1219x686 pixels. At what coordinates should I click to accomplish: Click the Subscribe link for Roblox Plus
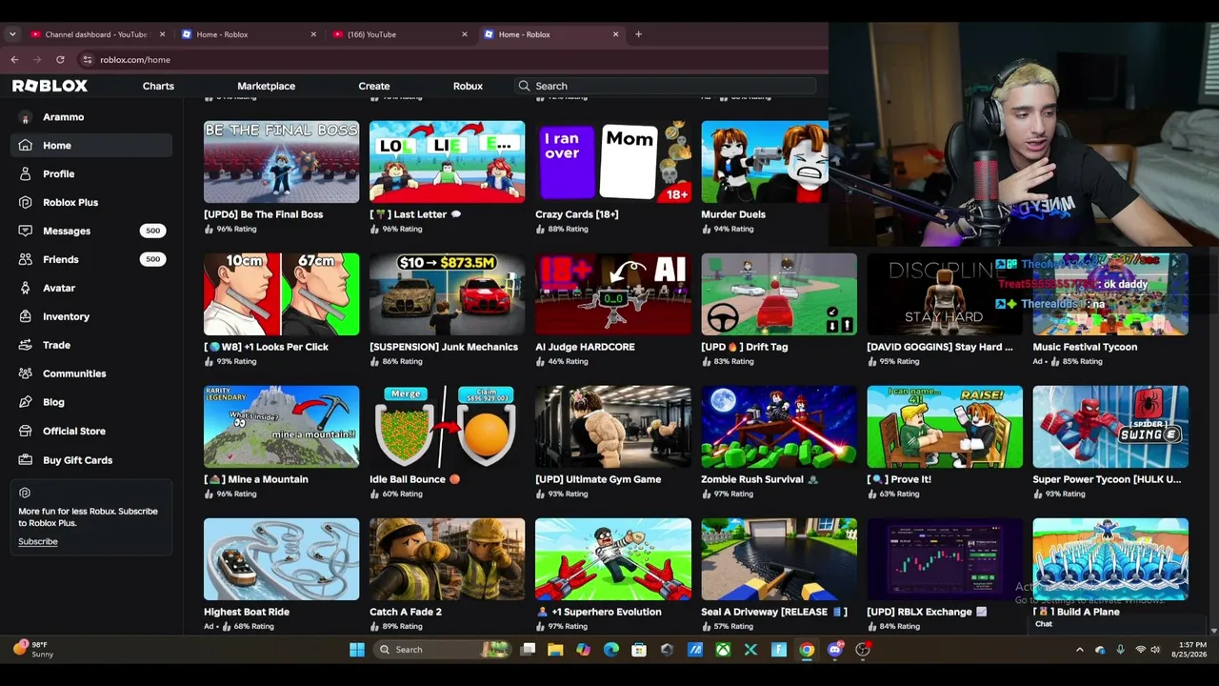pyautogui.click(x=38, y=541)
